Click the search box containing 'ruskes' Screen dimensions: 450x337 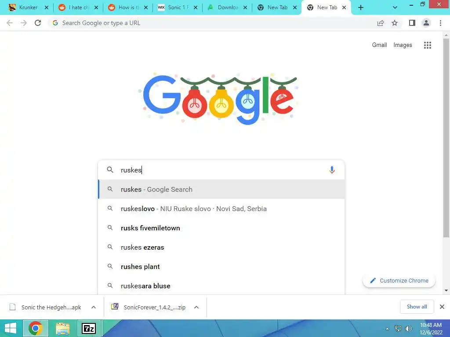point(221,170)
